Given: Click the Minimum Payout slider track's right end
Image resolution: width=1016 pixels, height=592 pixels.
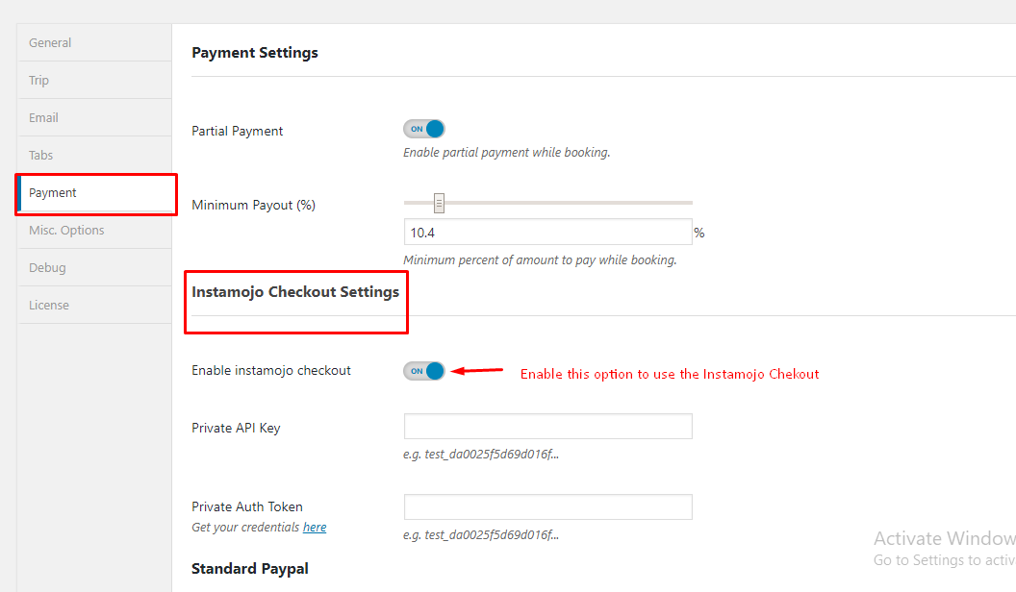Looking at the screenshot, I should [688, 203].
